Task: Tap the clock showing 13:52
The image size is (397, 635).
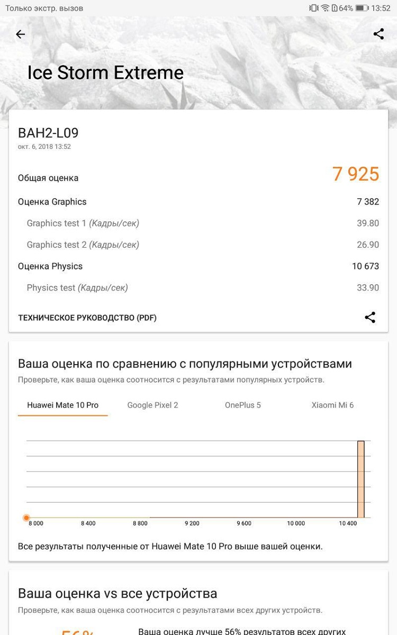Action: pyautogui.click(x=381, y=8)
